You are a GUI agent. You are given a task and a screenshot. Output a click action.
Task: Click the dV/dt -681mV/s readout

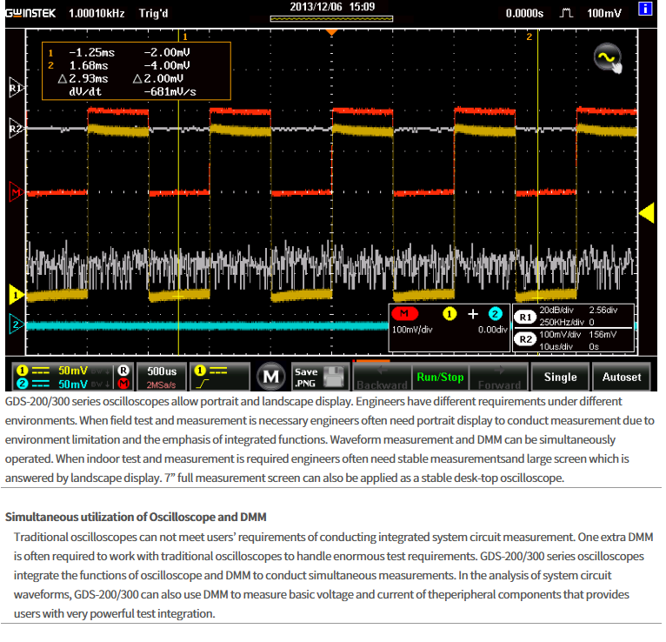(x=132, y=91)
